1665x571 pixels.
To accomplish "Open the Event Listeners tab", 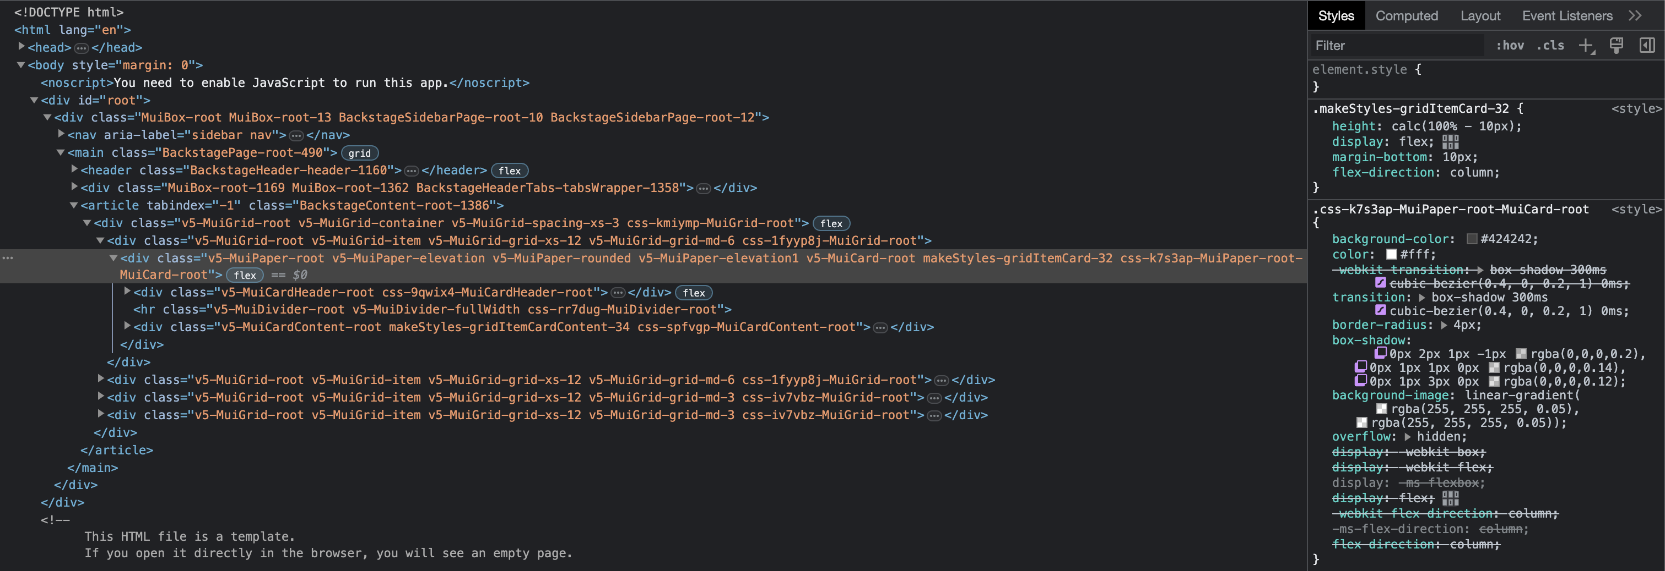I will [x=1567, y=15].
